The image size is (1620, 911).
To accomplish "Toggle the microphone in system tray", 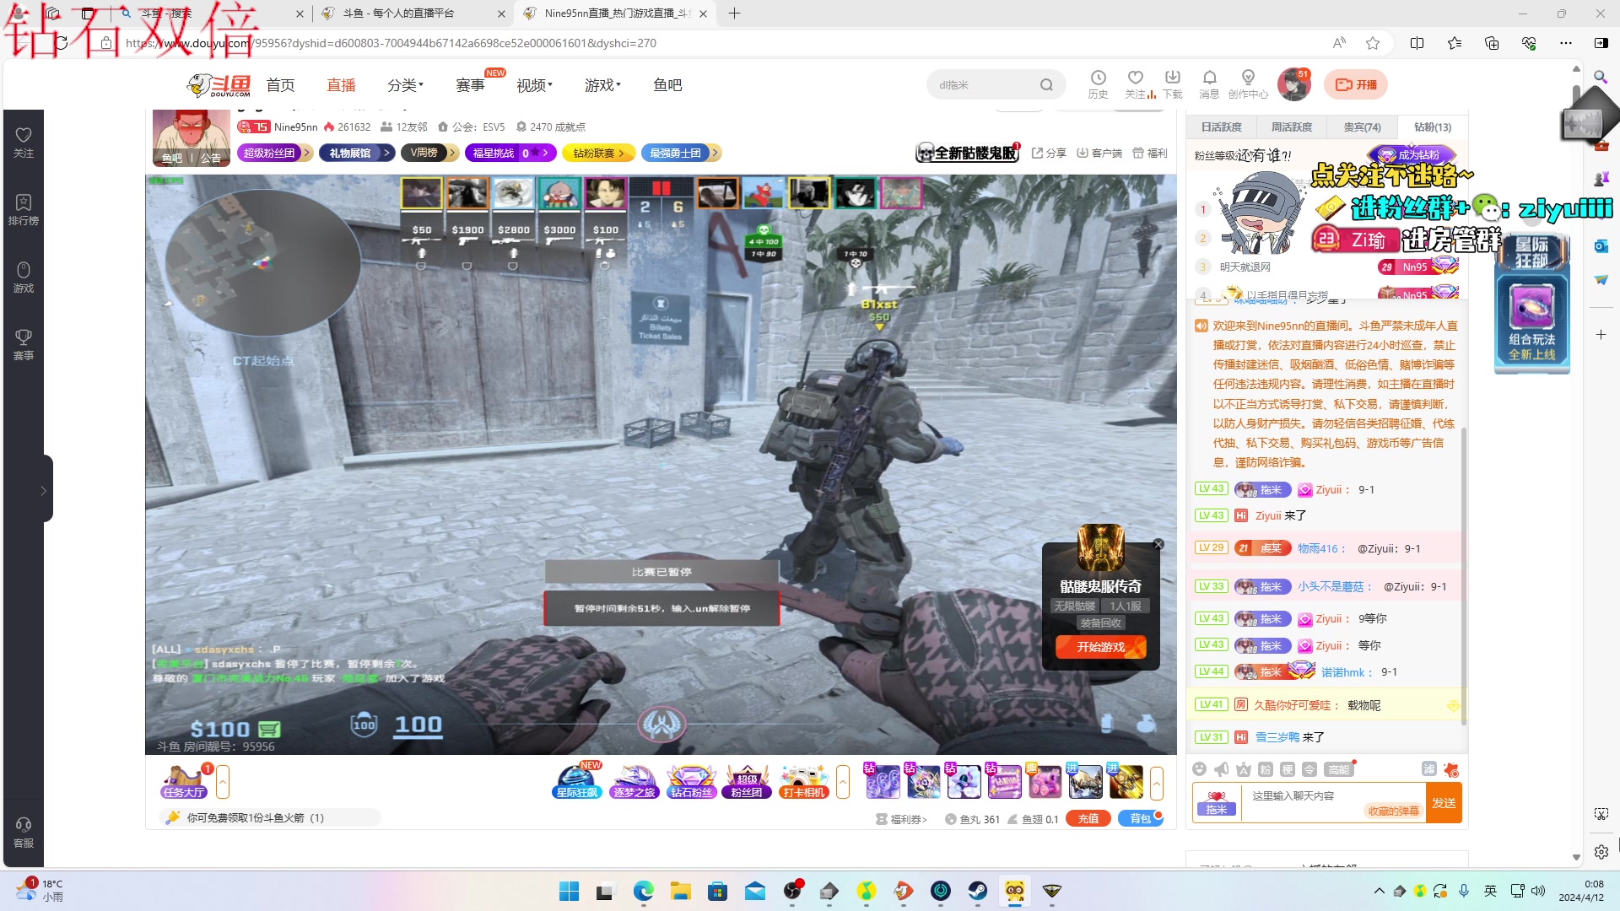I will [x=1464, y=891].
